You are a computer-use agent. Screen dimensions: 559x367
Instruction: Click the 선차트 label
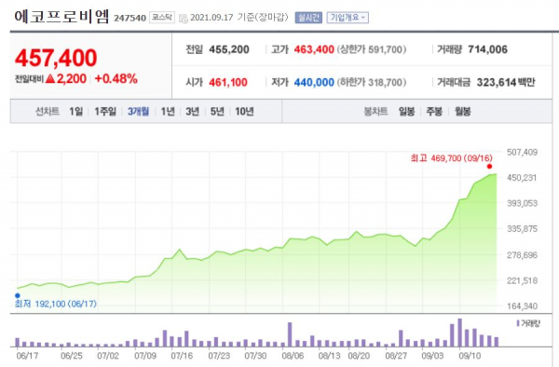coord(48,112)
